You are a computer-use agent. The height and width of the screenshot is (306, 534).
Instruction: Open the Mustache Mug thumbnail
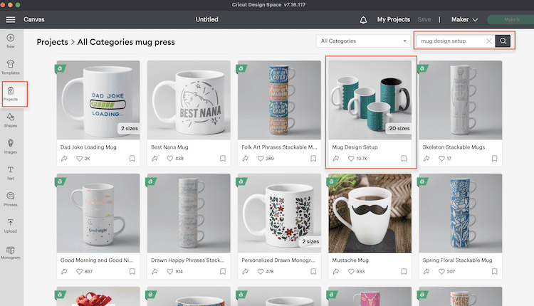pyautogui.click(x=370, y=213)
